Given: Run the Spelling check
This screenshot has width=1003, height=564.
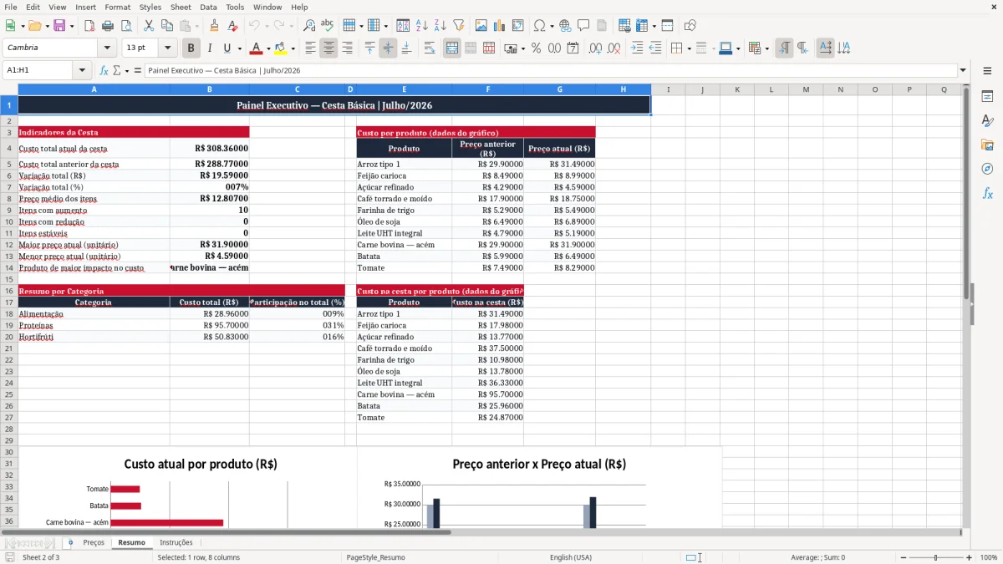Looking at the screenshot, I should point(328,26).
